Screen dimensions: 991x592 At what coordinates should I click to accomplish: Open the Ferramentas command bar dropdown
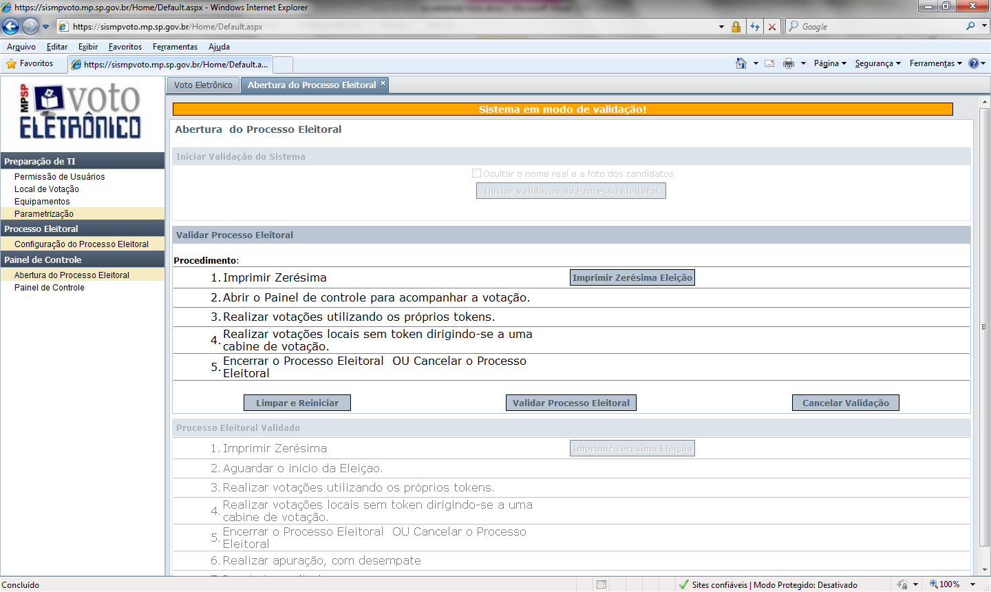point(935,63)
